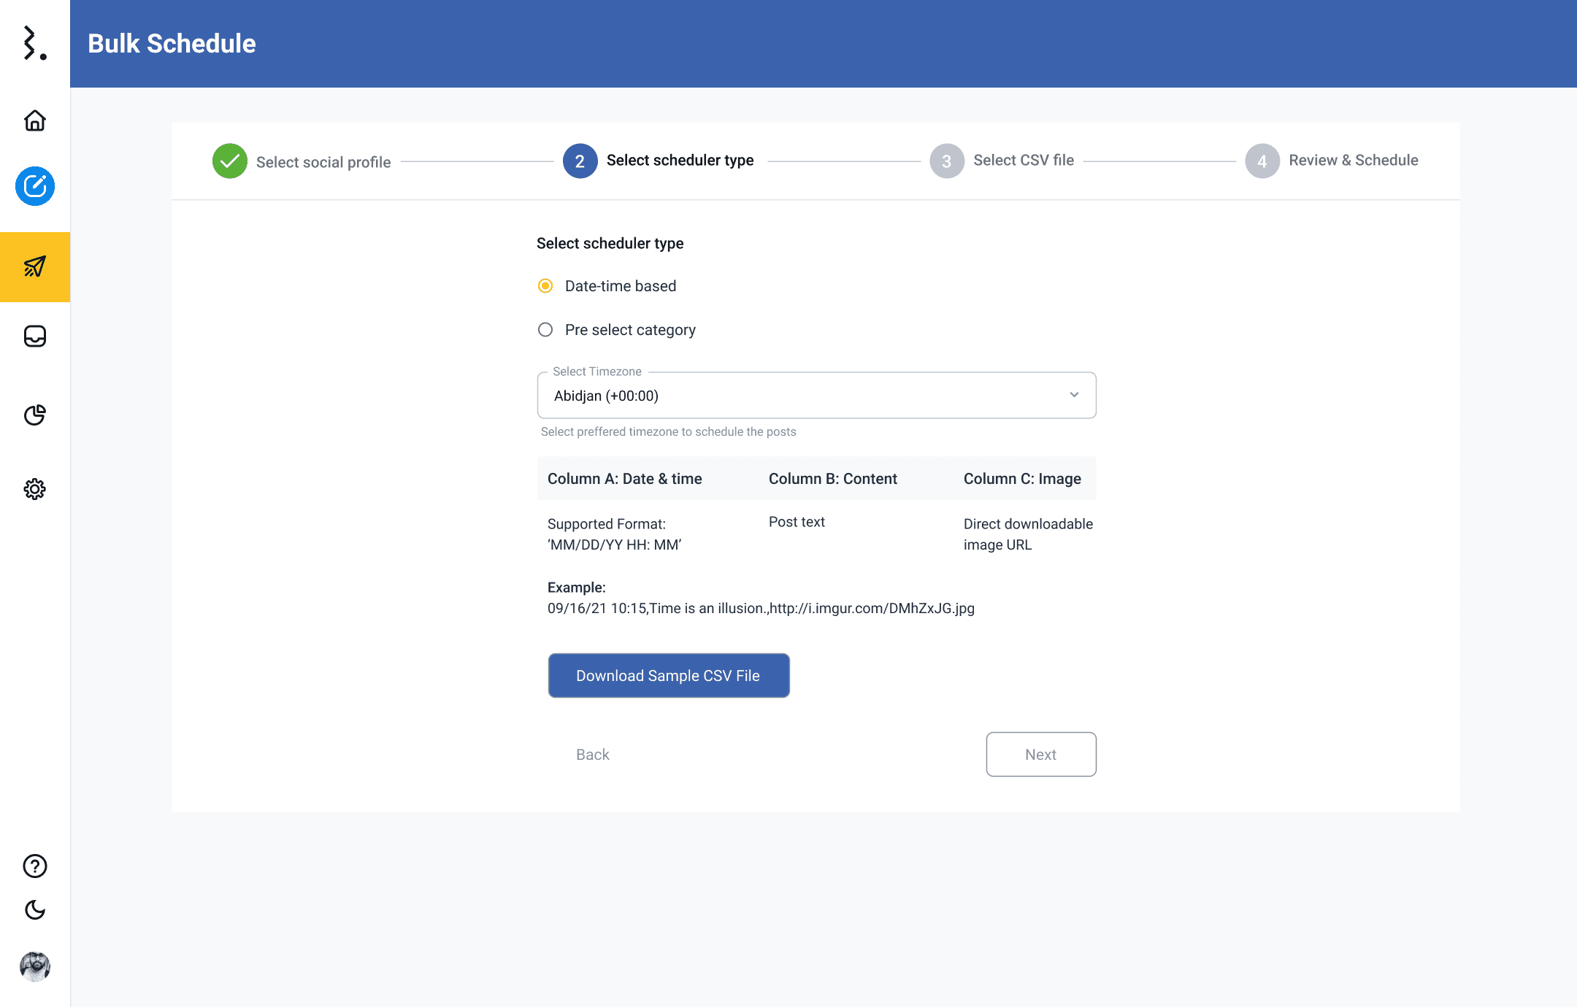1577x1008 pixels.
Task: Click the app logo icon
Action: click(x=34, y=44)
